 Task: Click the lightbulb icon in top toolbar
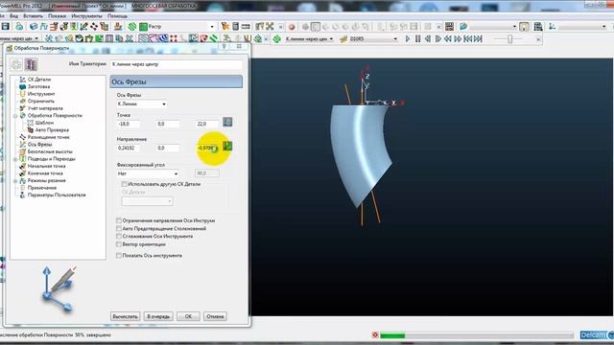click(x=524, y=27)
